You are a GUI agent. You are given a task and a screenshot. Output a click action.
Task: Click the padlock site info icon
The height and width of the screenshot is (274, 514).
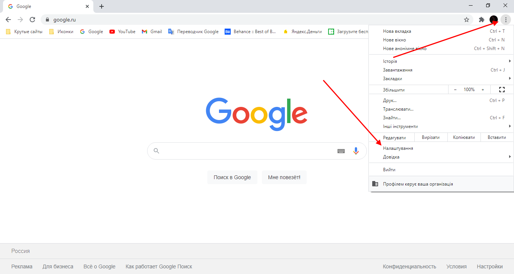point(47,20)
